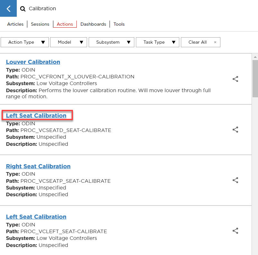258x255 pixels.
Task: Click the scrollbar up arrow
Action: [x=255, y=57]
